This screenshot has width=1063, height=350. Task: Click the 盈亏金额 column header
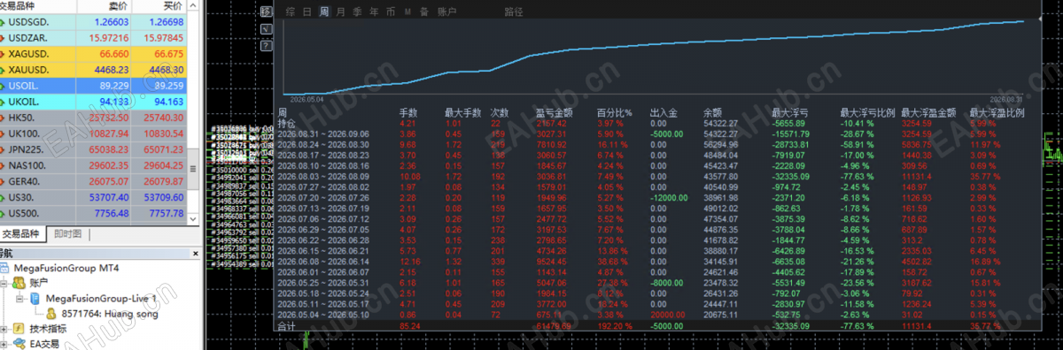(x=555, y=113)
